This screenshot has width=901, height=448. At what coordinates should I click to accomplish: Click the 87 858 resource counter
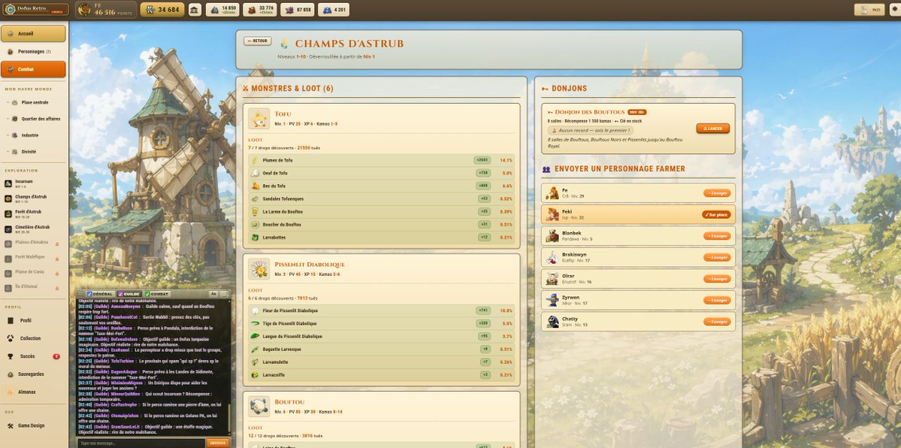[x=297, y=10]
